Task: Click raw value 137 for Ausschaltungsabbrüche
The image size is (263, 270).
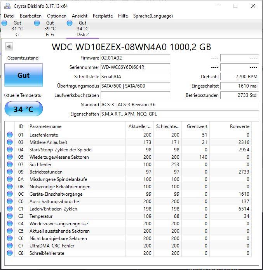Action: pyautogui.click(x=245, y=202)
